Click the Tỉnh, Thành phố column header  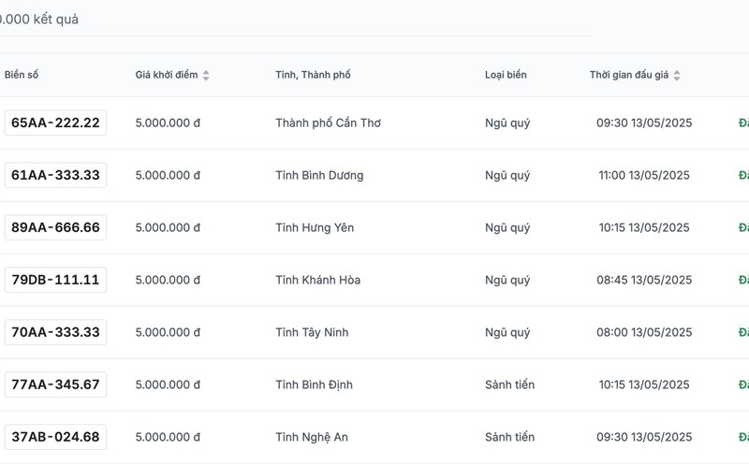click(x=313, y=75)
